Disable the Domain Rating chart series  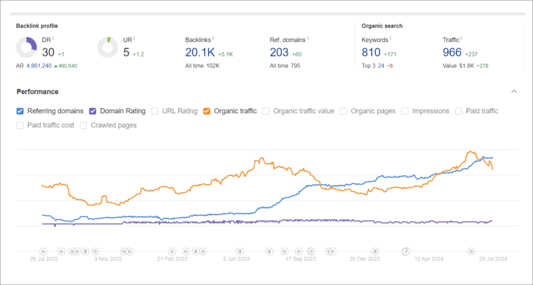pos(93,111)
